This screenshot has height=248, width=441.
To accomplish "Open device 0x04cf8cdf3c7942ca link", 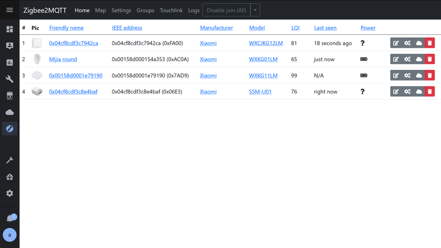I will 74,43.
